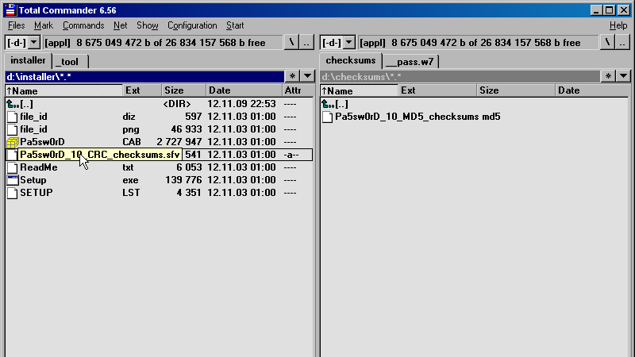Select the Pa5sw0rD CAB file name
This screenshot has height=357, width=635.
[x=42, y=142]
